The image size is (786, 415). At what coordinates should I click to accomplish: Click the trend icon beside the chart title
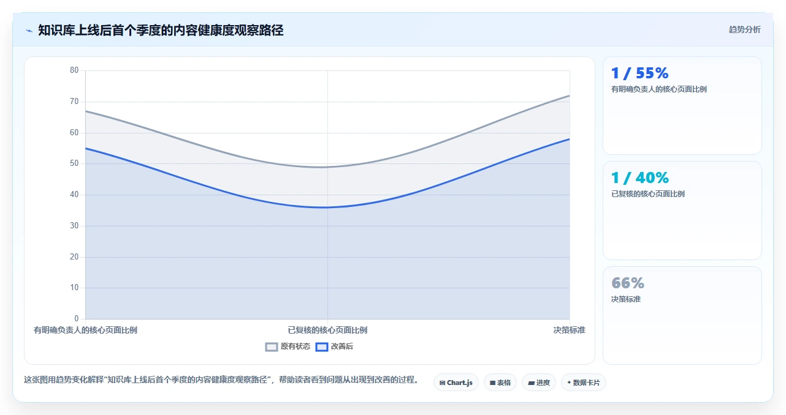pyautogui.click(x=29, y=30)
